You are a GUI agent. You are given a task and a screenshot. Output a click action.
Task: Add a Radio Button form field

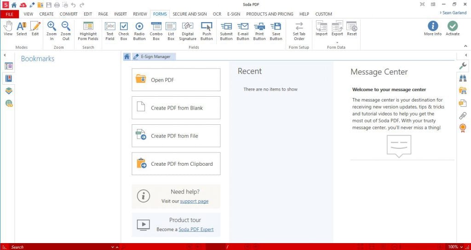click(x=139, y=31)
